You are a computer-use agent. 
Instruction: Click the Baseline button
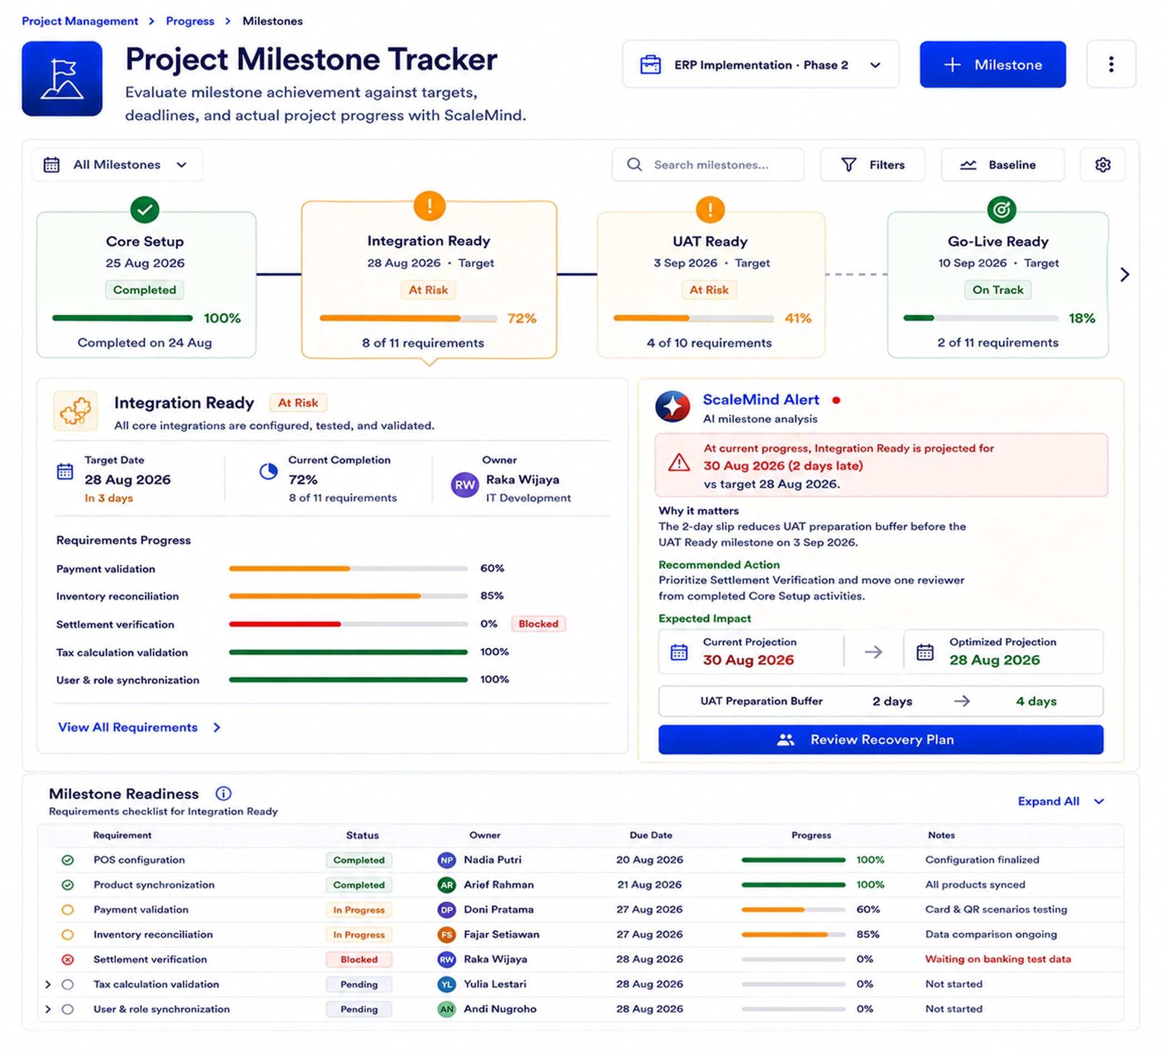(1002, 165)
